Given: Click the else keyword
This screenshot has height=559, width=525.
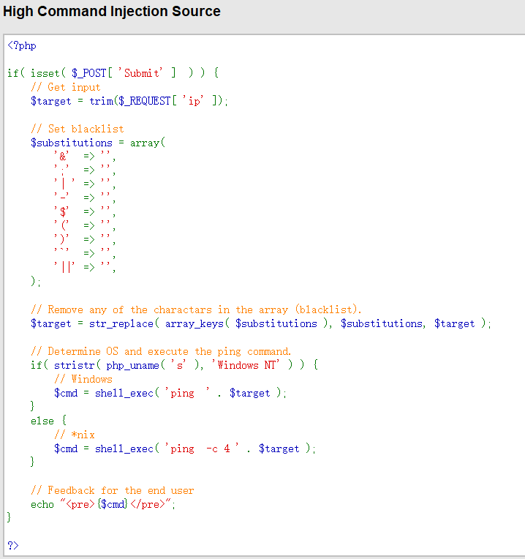Looking at the screenshot, I should 42,421.
